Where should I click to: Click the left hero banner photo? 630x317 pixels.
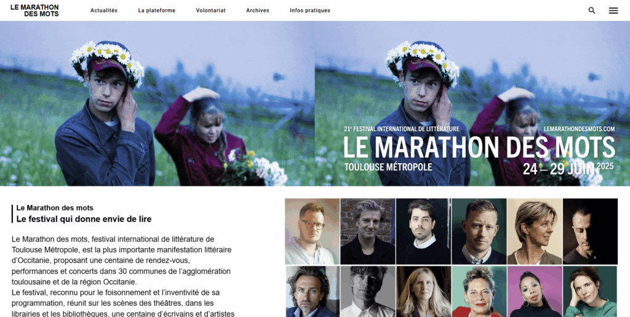157,103
